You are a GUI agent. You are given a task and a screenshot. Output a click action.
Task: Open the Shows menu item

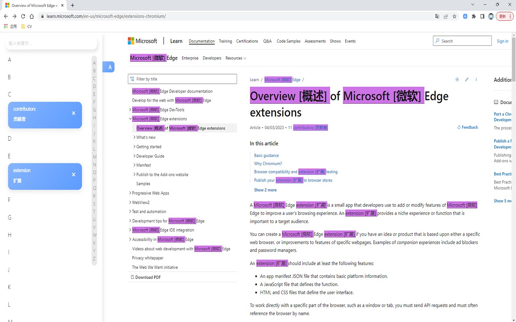[x=335, y=41]
